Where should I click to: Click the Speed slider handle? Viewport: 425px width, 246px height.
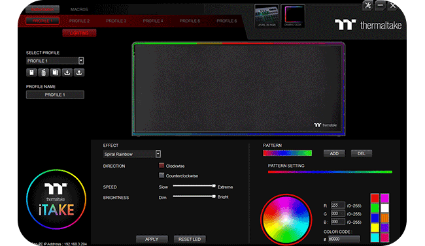pos(214,186)
